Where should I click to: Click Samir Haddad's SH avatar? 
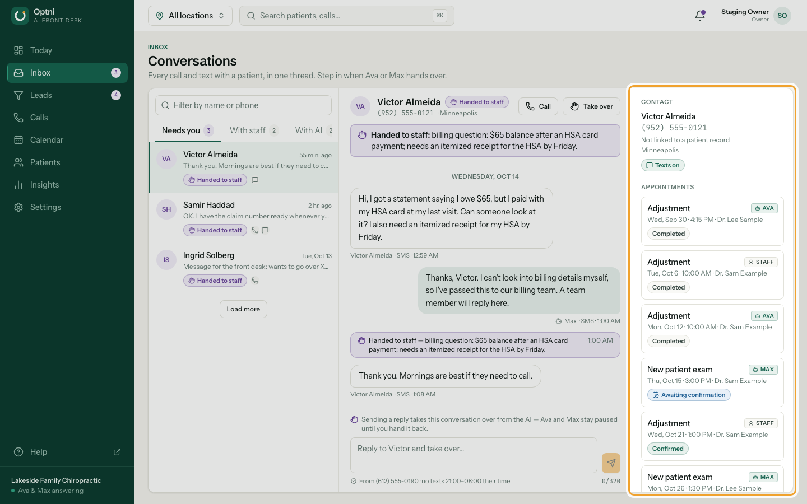pos(166,209)
